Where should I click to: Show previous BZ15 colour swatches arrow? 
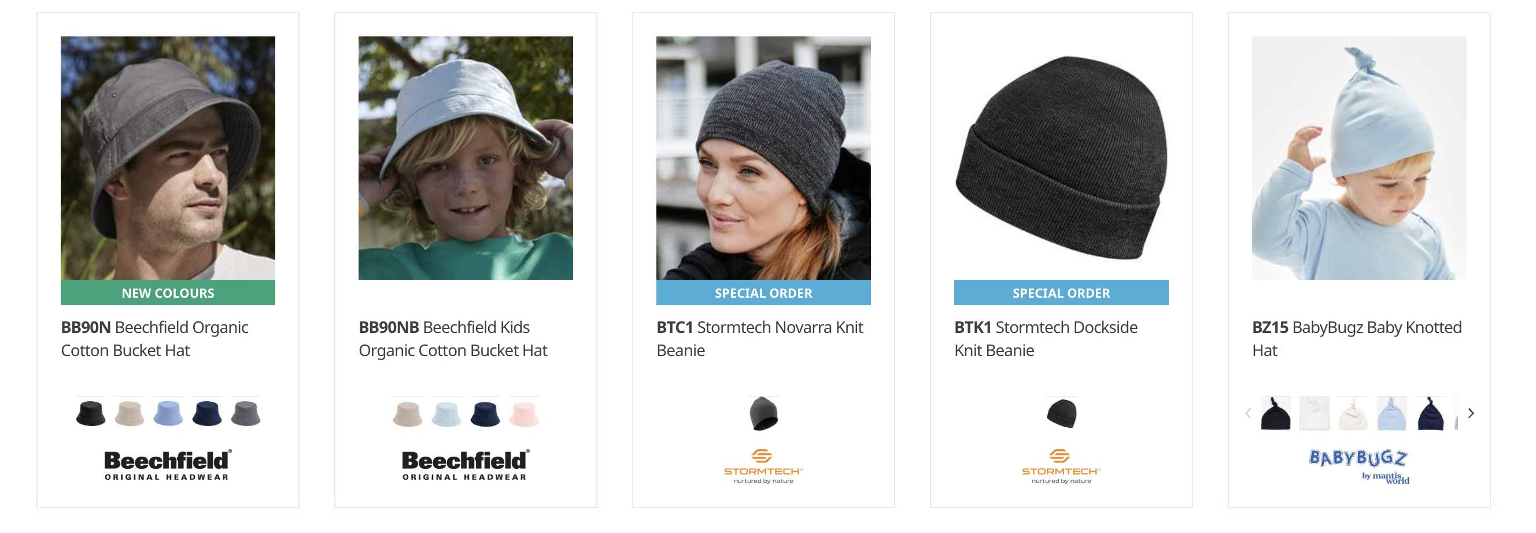1248,413
